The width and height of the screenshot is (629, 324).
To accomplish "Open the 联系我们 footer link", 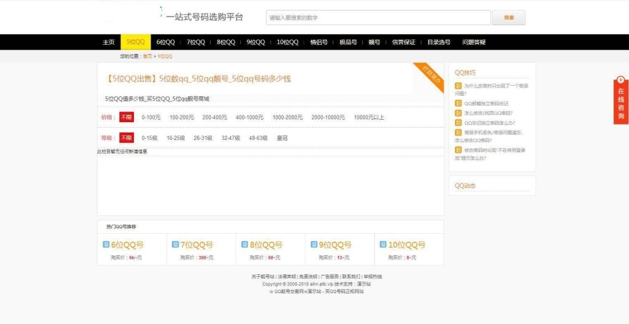I will pos(351,277).
